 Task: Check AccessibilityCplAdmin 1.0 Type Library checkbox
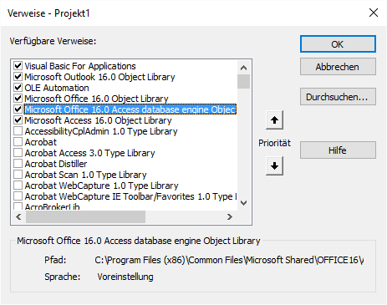tap(18, 131)
